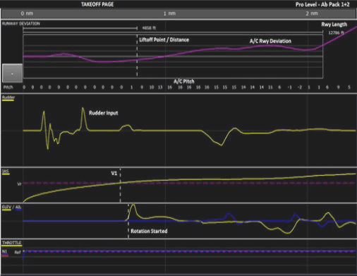This screenshot has height=276, width=357.
Task: Click the 0 nm distance scale mark
Action: [27, 13]
